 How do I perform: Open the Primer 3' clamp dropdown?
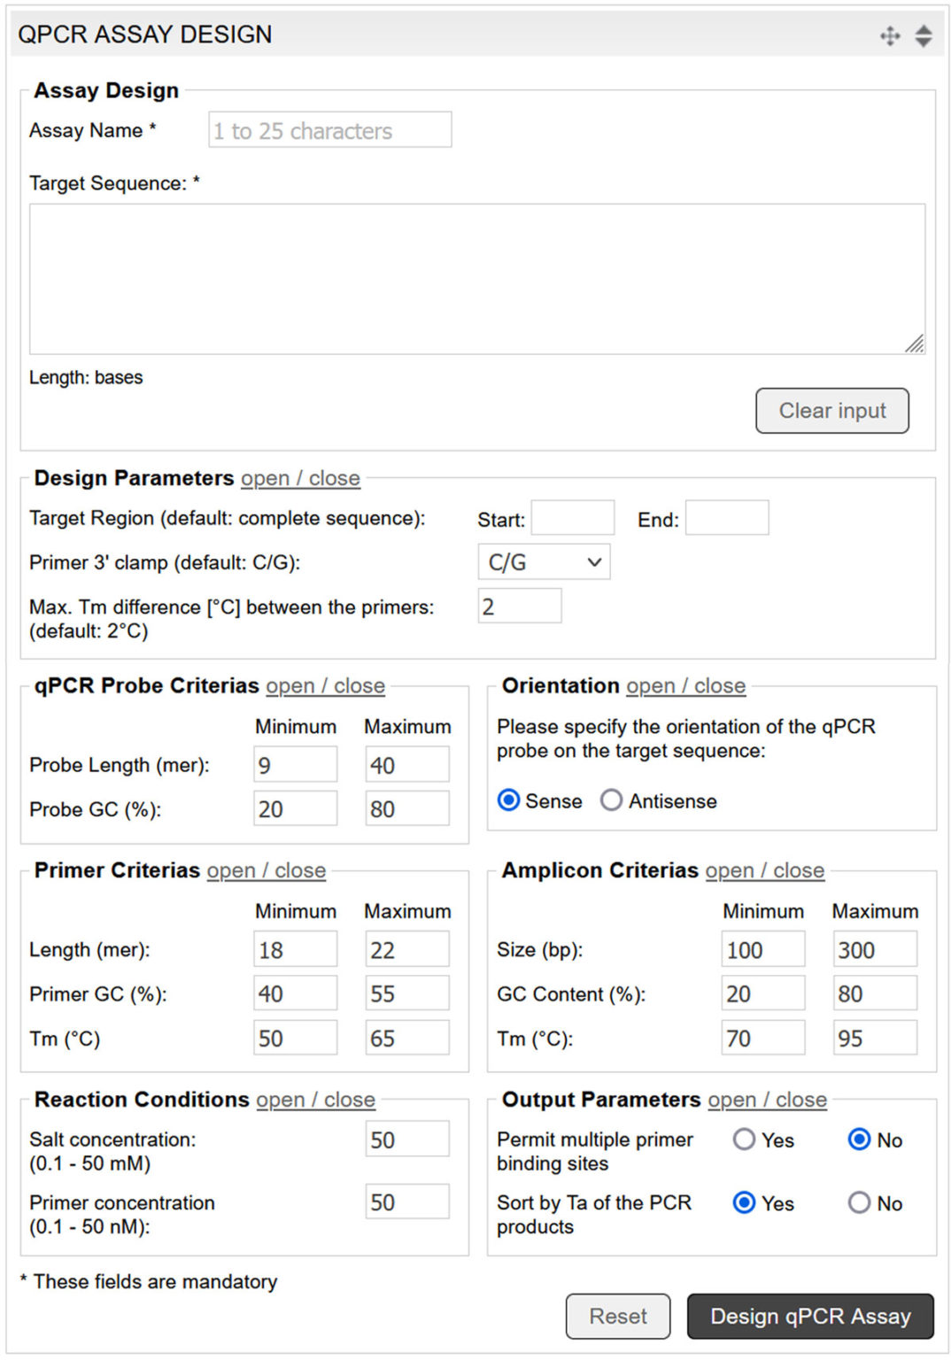tap(543, 561)
